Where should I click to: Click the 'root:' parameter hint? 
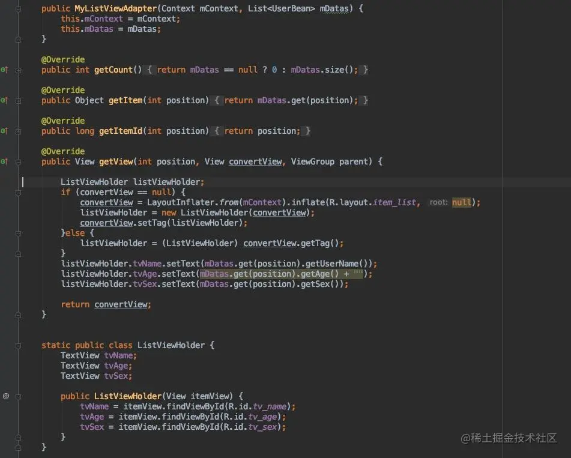[x=438, y=202]
